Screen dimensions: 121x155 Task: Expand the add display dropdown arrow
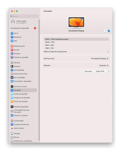point(109,31)
